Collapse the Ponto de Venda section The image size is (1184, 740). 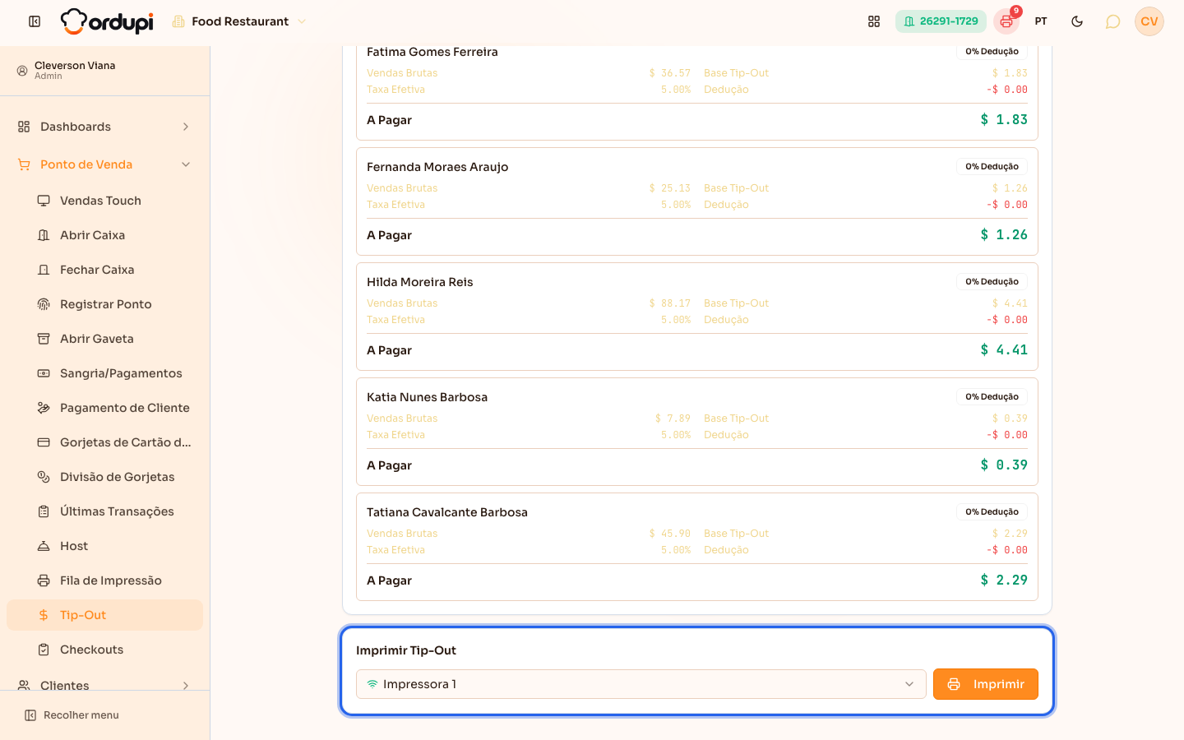[x=104, y=164]
